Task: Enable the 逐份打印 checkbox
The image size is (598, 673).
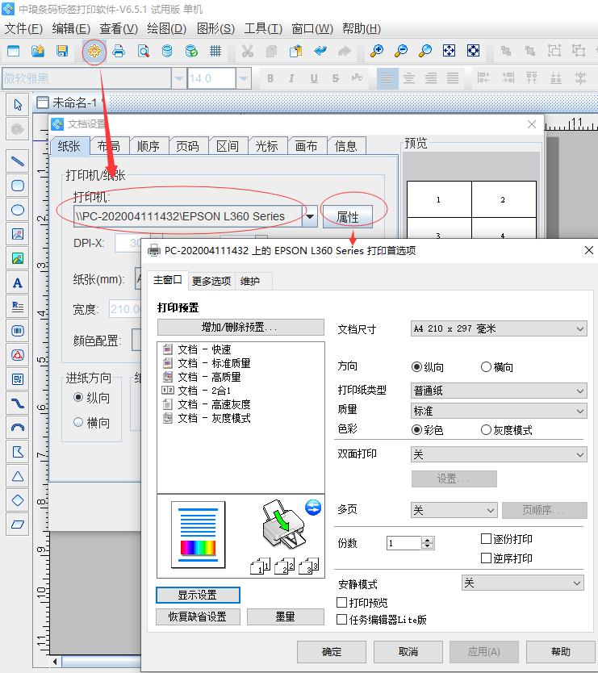Action: 487,539
